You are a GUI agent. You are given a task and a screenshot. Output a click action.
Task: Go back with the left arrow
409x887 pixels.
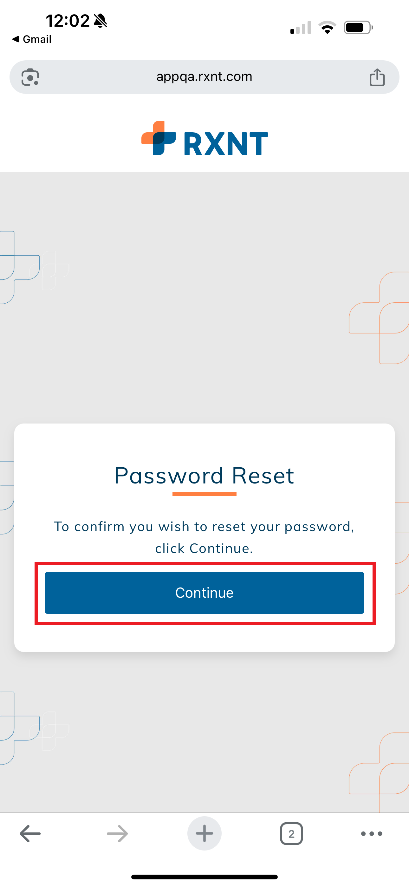click(30, 834)
